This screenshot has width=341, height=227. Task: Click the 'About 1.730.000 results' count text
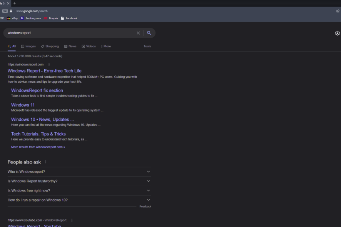tap(35, 56)
